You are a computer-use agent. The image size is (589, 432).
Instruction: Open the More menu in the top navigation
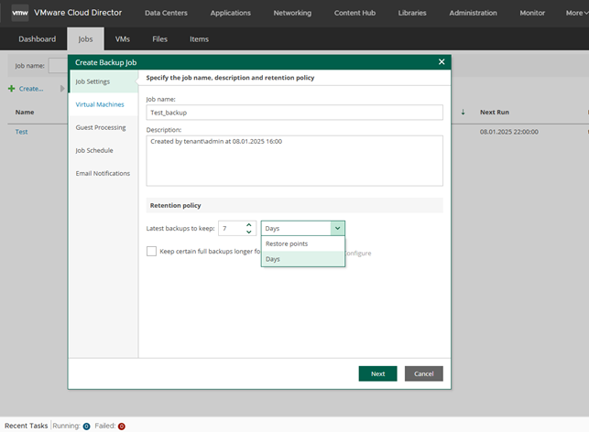(576, 13)
